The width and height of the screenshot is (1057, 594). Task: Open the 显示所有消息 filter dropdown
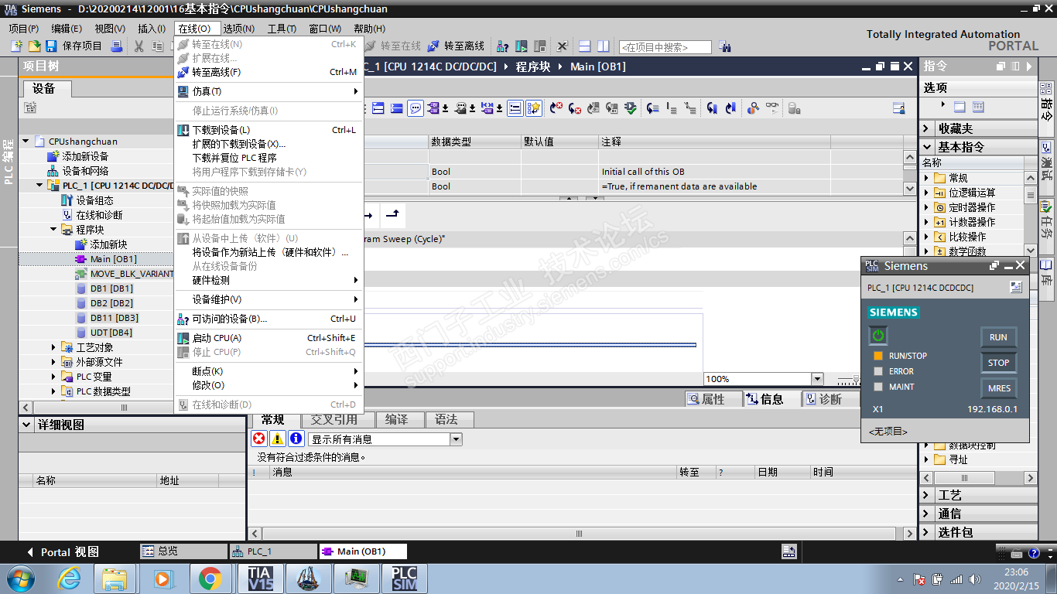[x=456, y=439]
